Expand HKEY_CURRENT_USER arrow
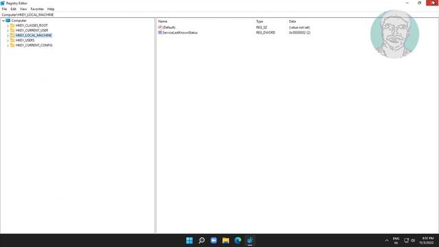This screenshot has height=247, width=439. (8, 30)
